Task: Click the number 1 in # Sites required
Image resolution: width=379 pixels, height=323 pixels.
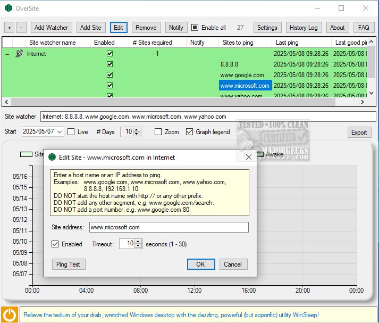Action: point(157,53)
